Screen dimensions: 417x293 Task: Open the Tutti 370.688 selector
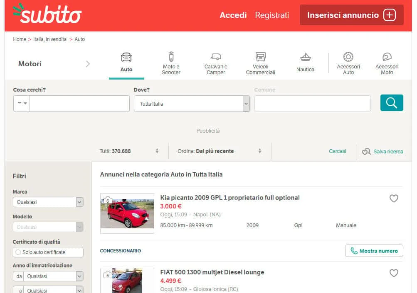[129, 151]
